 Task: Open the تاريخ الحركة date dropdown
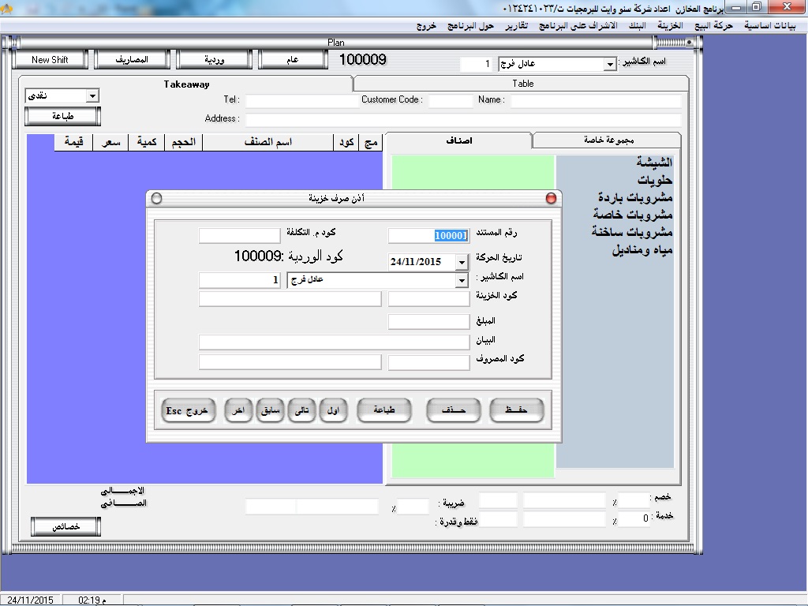(462, 262)
